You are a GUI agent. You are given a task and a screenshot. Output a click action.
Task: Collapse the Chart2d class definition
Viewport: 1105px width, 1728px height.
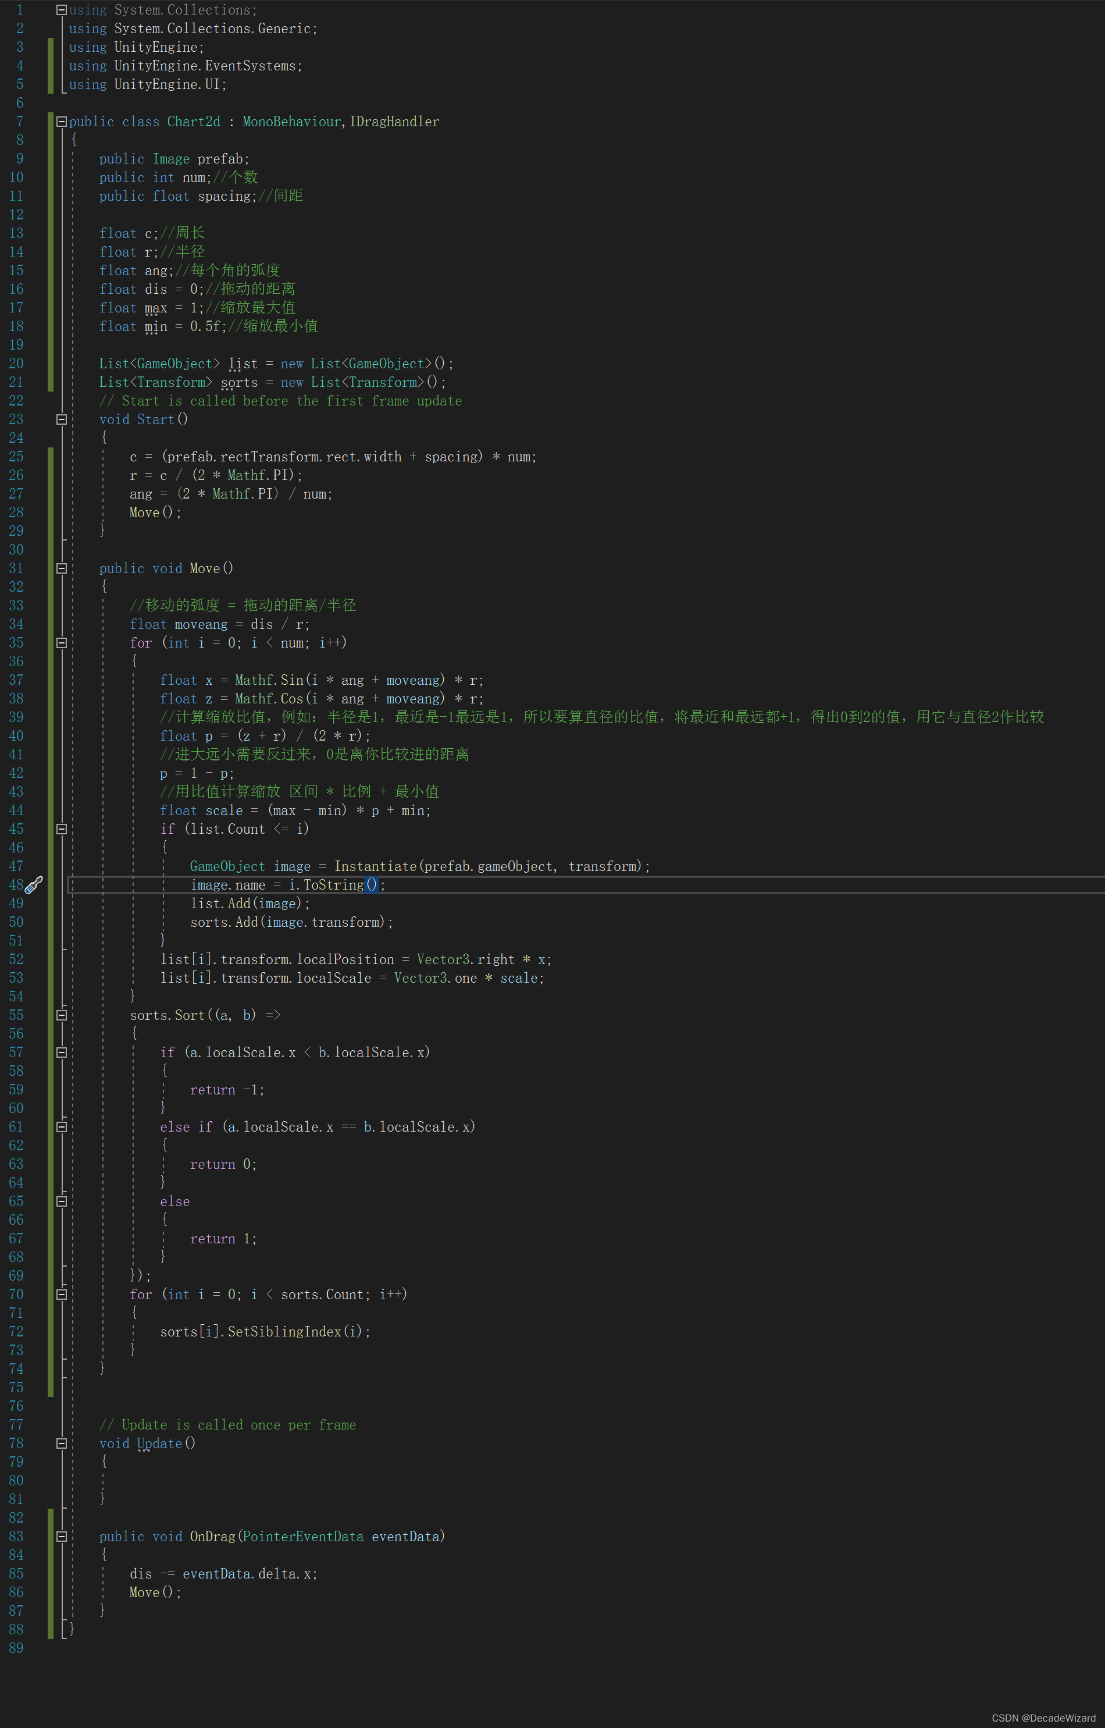62,121
